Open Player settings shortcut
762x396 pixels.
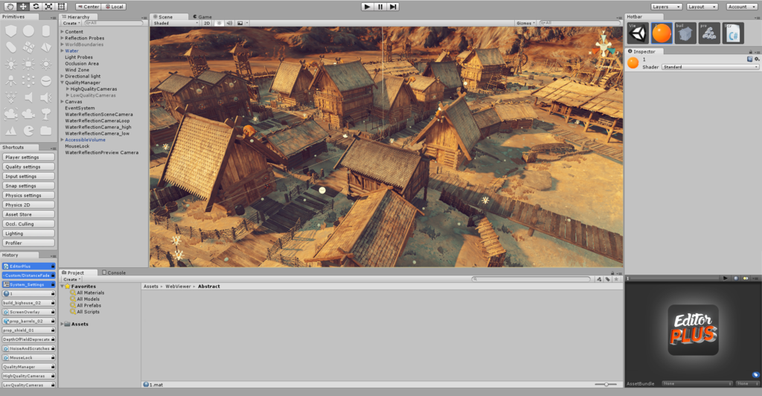pyautogui.click(x=28, y=157)
